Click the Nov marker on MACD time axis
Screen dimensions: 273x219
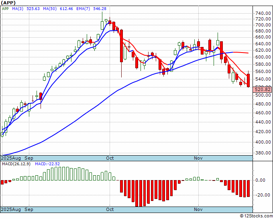pos(198,209)
